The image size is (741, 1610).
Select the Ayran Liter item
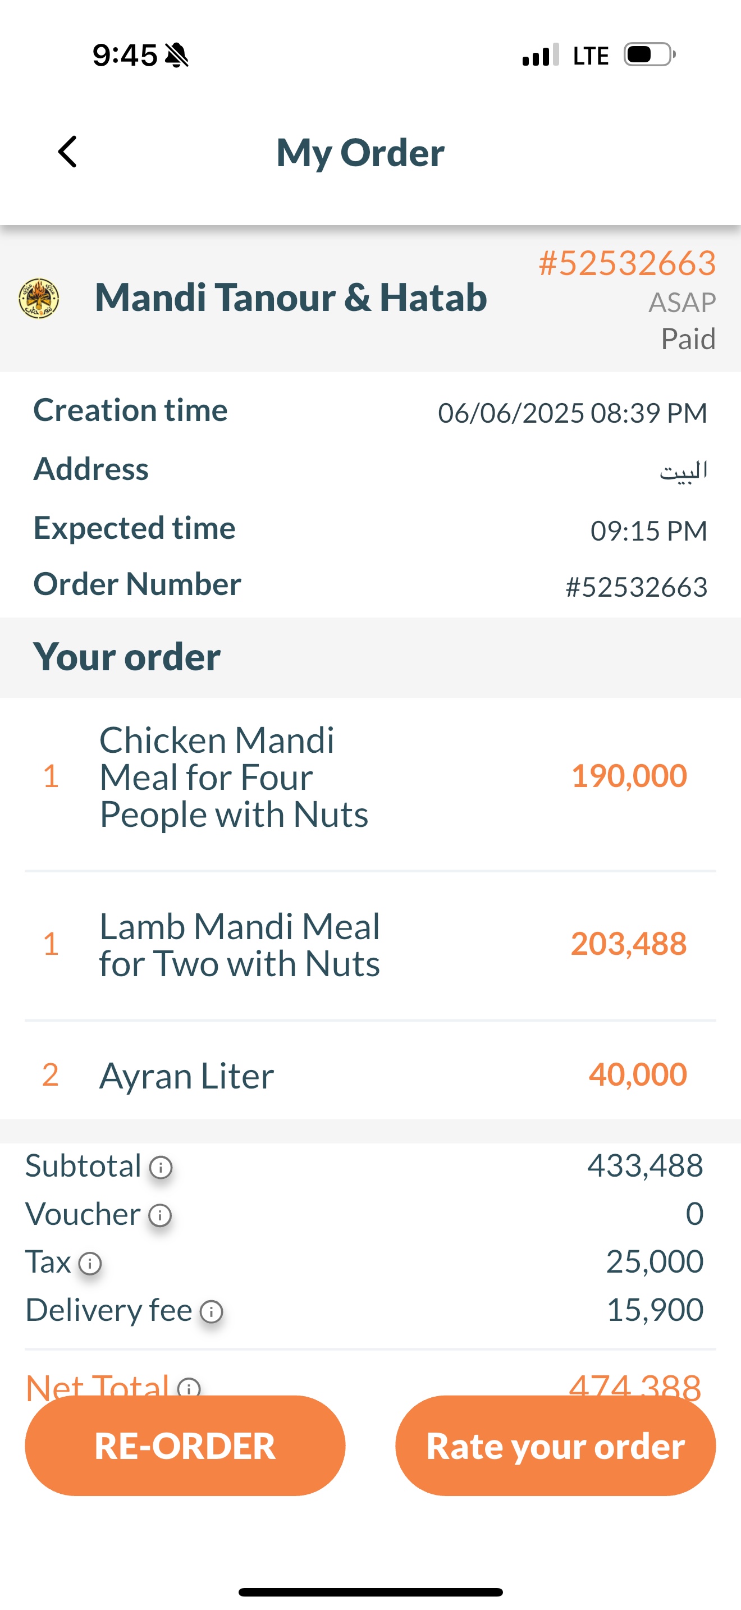click(x=186, y=1076)
